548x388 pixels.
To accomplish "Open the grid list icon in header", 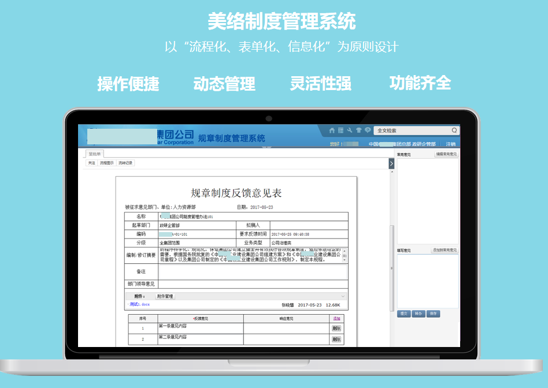I will 340,130.
